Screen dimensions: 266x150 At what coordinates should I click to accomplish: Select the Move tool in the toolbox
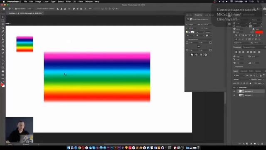pos(3,17)
